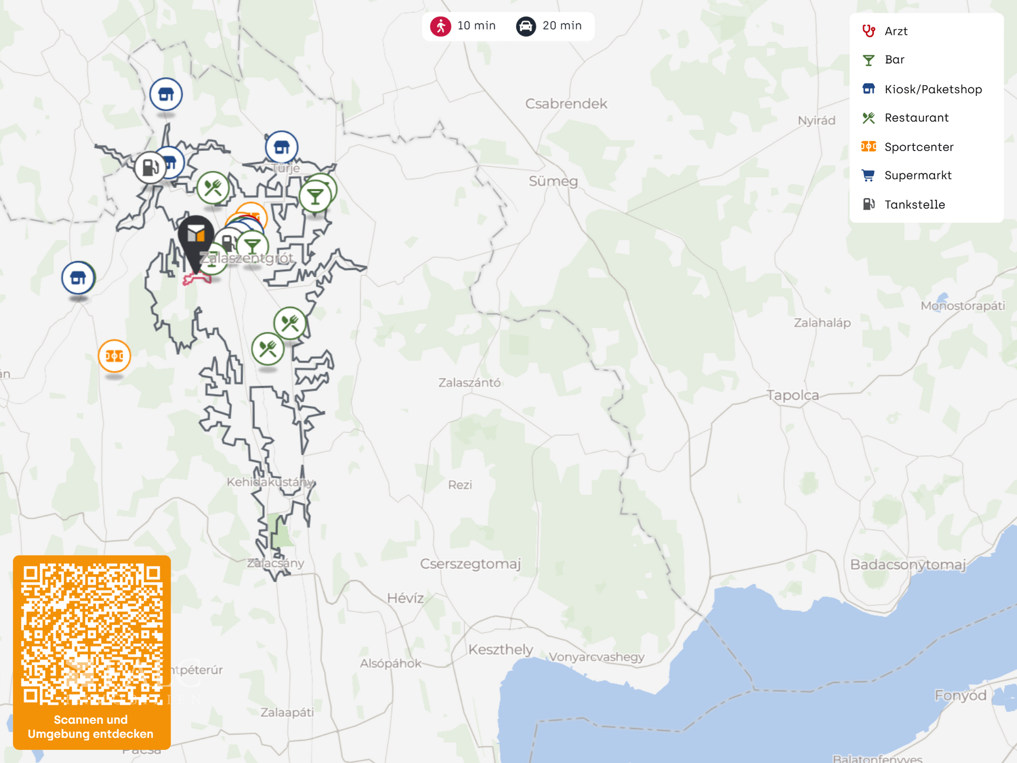The image size is (1017, 763).
Task: Click the lowest restaurant marker on map
Action: pyautogui.click(x=267, y=349)
